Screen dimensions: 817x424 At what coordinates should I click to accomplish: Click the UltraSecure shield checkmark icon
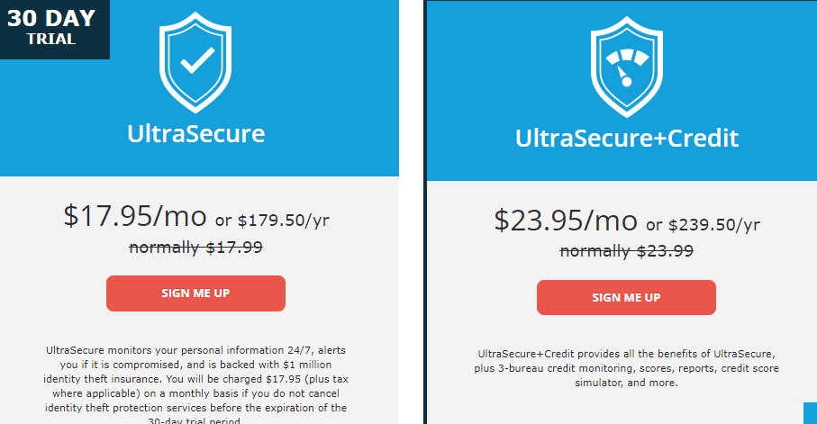pyautogui.click(x=195, y=62)
